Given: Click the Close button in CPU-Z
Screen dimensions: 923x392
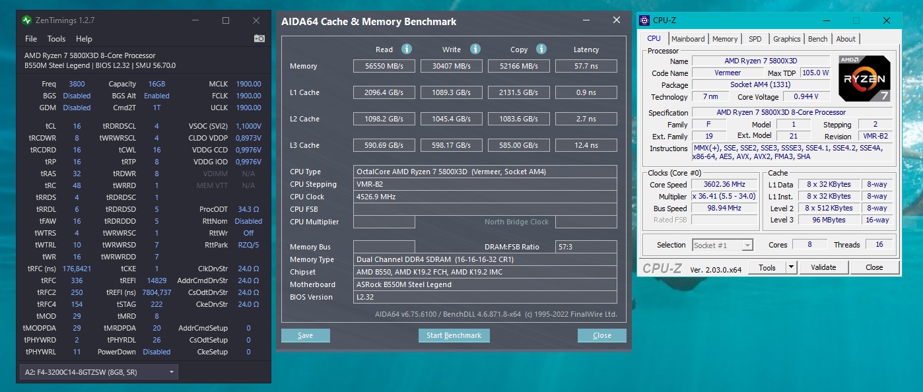Looking at the screenshot, I should click(874, 267).
